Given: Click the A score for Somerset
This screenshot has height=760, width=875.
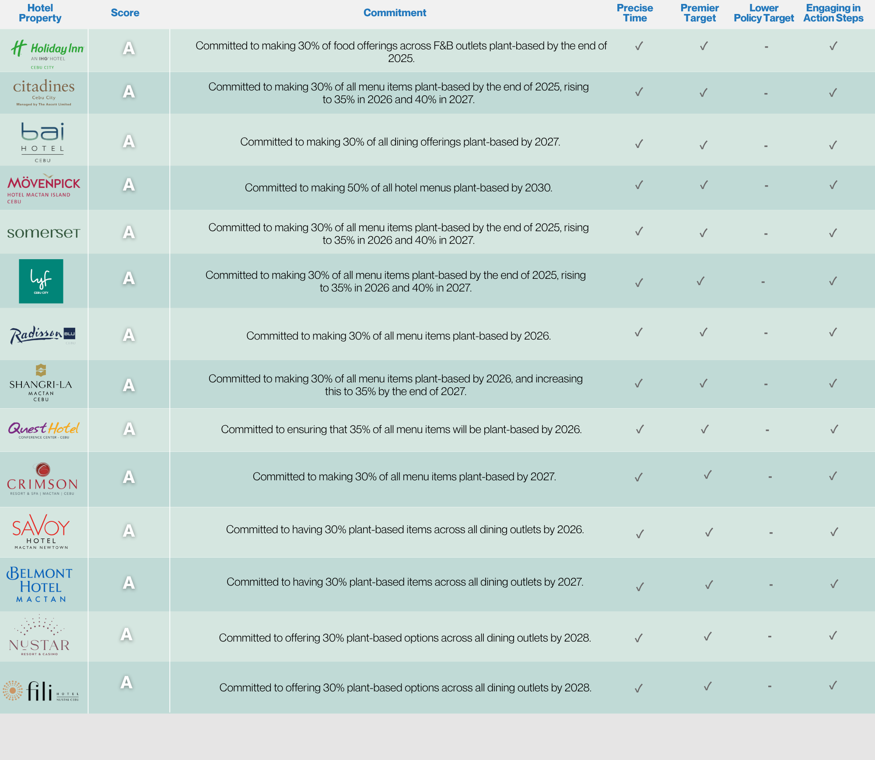Looking at the screenshot, I should coord(129,232).
